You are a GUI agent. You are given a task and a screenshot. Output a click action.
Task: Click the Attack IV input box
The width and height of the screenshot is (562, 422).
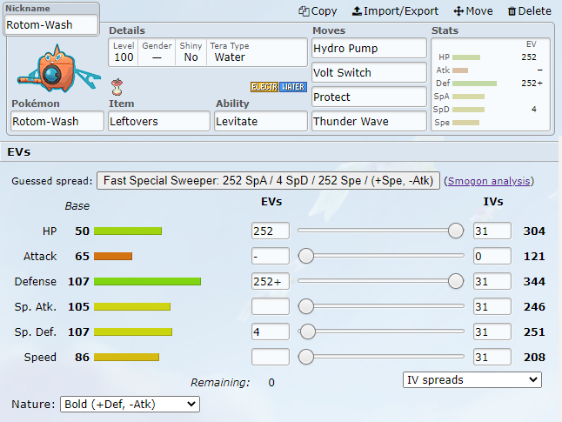[492, 256]
